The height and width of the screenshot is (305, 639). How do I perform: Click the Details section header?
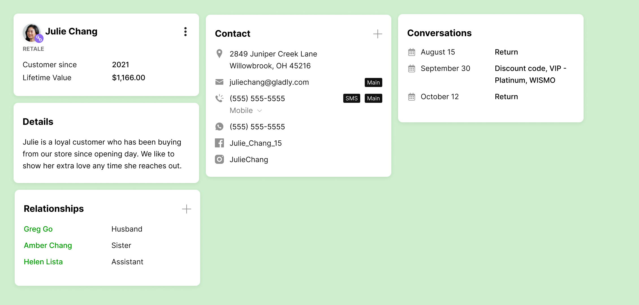pos(38,121)
